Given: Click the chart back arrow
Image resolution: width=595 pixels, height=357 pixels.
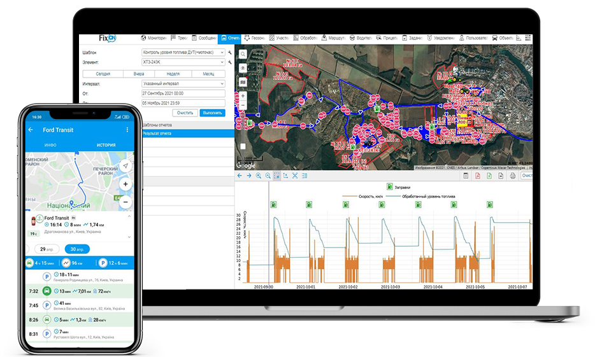Looking at the screenshot, I should coord(240,176).
